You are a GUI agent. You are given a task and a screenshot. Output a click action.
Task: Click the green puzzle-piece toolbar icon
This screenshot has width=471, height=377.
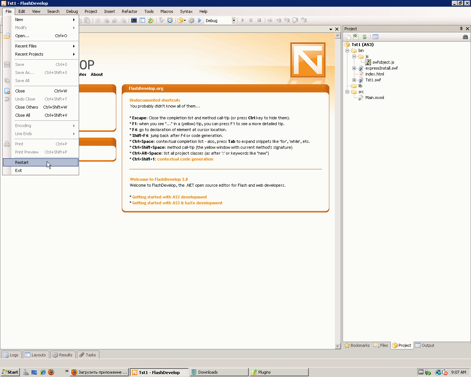point(151,21)
